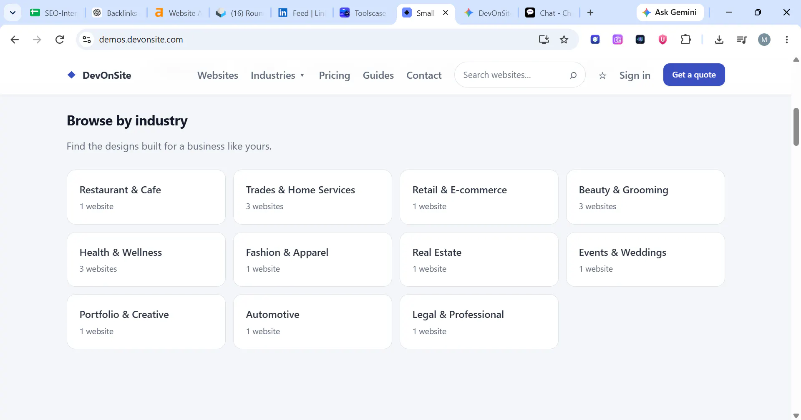Switch to the LinkedIn Feed tab
This screenshot has height=420, width=801.
pyautogui.click(x=302, y=13)
